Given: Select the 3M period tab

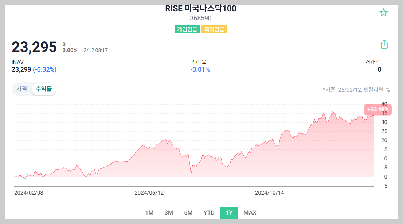Looking at the screenshot, I should click(x=169, y=213).
